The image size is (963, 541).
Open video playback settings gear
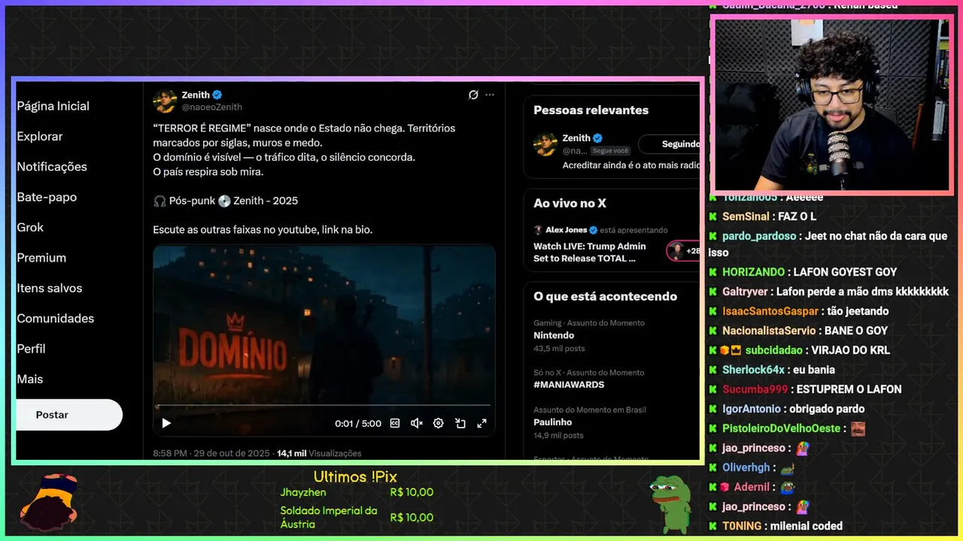tap(439, 423)
